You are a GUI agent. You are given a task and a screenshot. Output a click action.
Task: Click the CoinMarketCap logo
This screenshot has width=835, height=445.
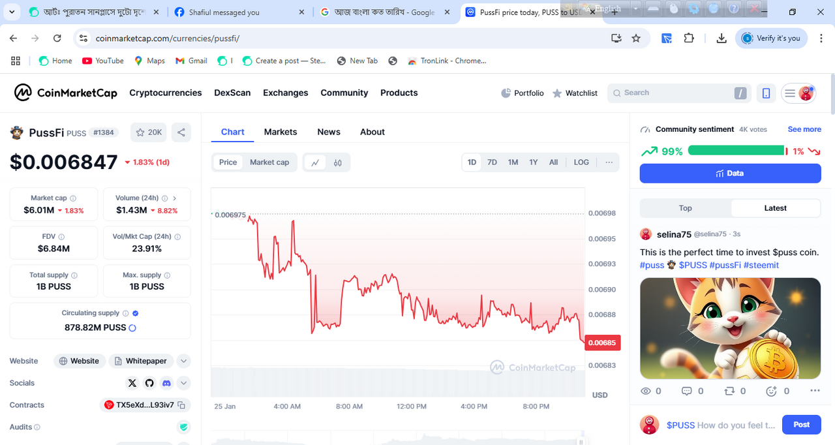[66, 93]
